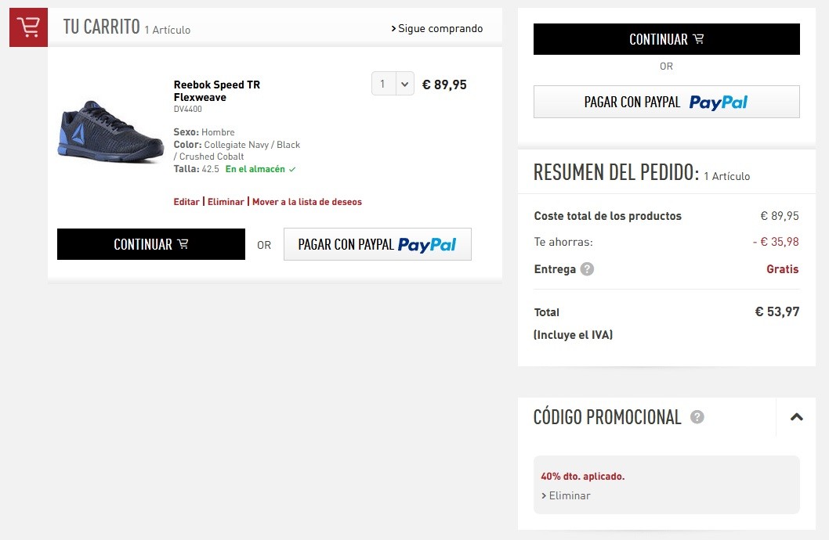
Task: Move item to wishlist (Mover a la lista de deseos)
Action: [307, 202]
